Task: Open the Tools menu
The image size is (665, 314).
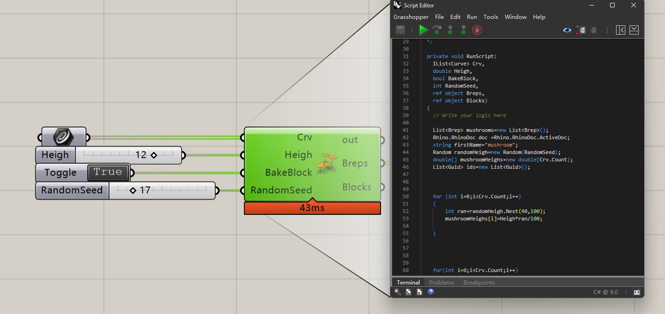Action: (x=491, y=17)
